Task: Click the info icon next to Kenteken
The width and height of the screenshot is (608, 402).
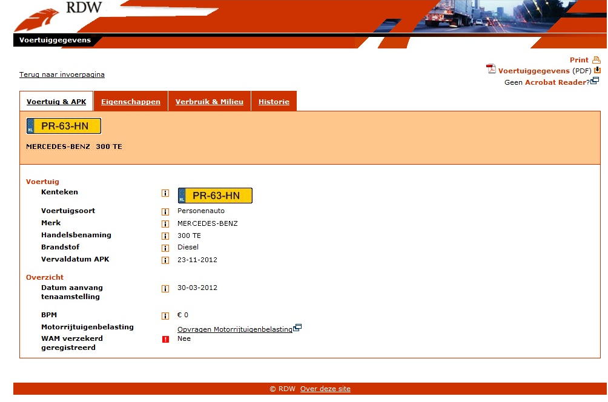Action: [165, 194]
